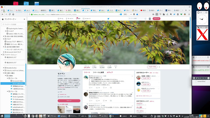Retweet the first モトケン tweet
This screenshot has width=210, height=118.
pos(97,88)
